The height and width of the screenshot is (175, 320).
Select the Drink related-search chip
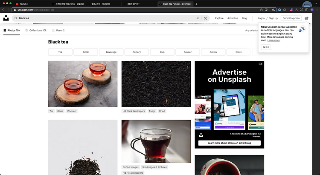tap(86, 52)
